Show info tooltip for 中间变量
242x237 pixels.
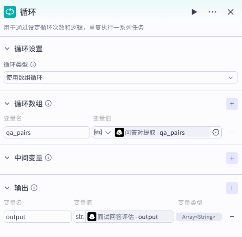(48, 158)
